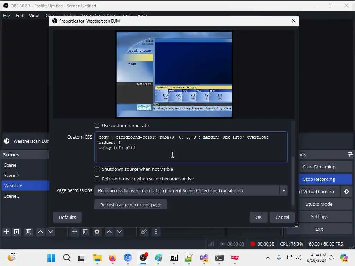Open the clock and date in taskbar
355x266 pixels.
tap(316, 258)
